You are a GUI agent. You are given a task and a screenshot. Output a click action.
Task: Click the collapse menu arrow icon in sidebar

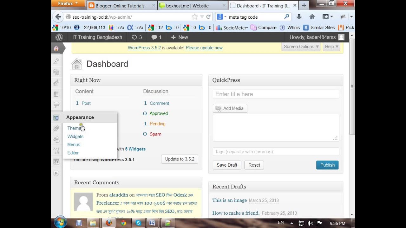pos(56,173)
